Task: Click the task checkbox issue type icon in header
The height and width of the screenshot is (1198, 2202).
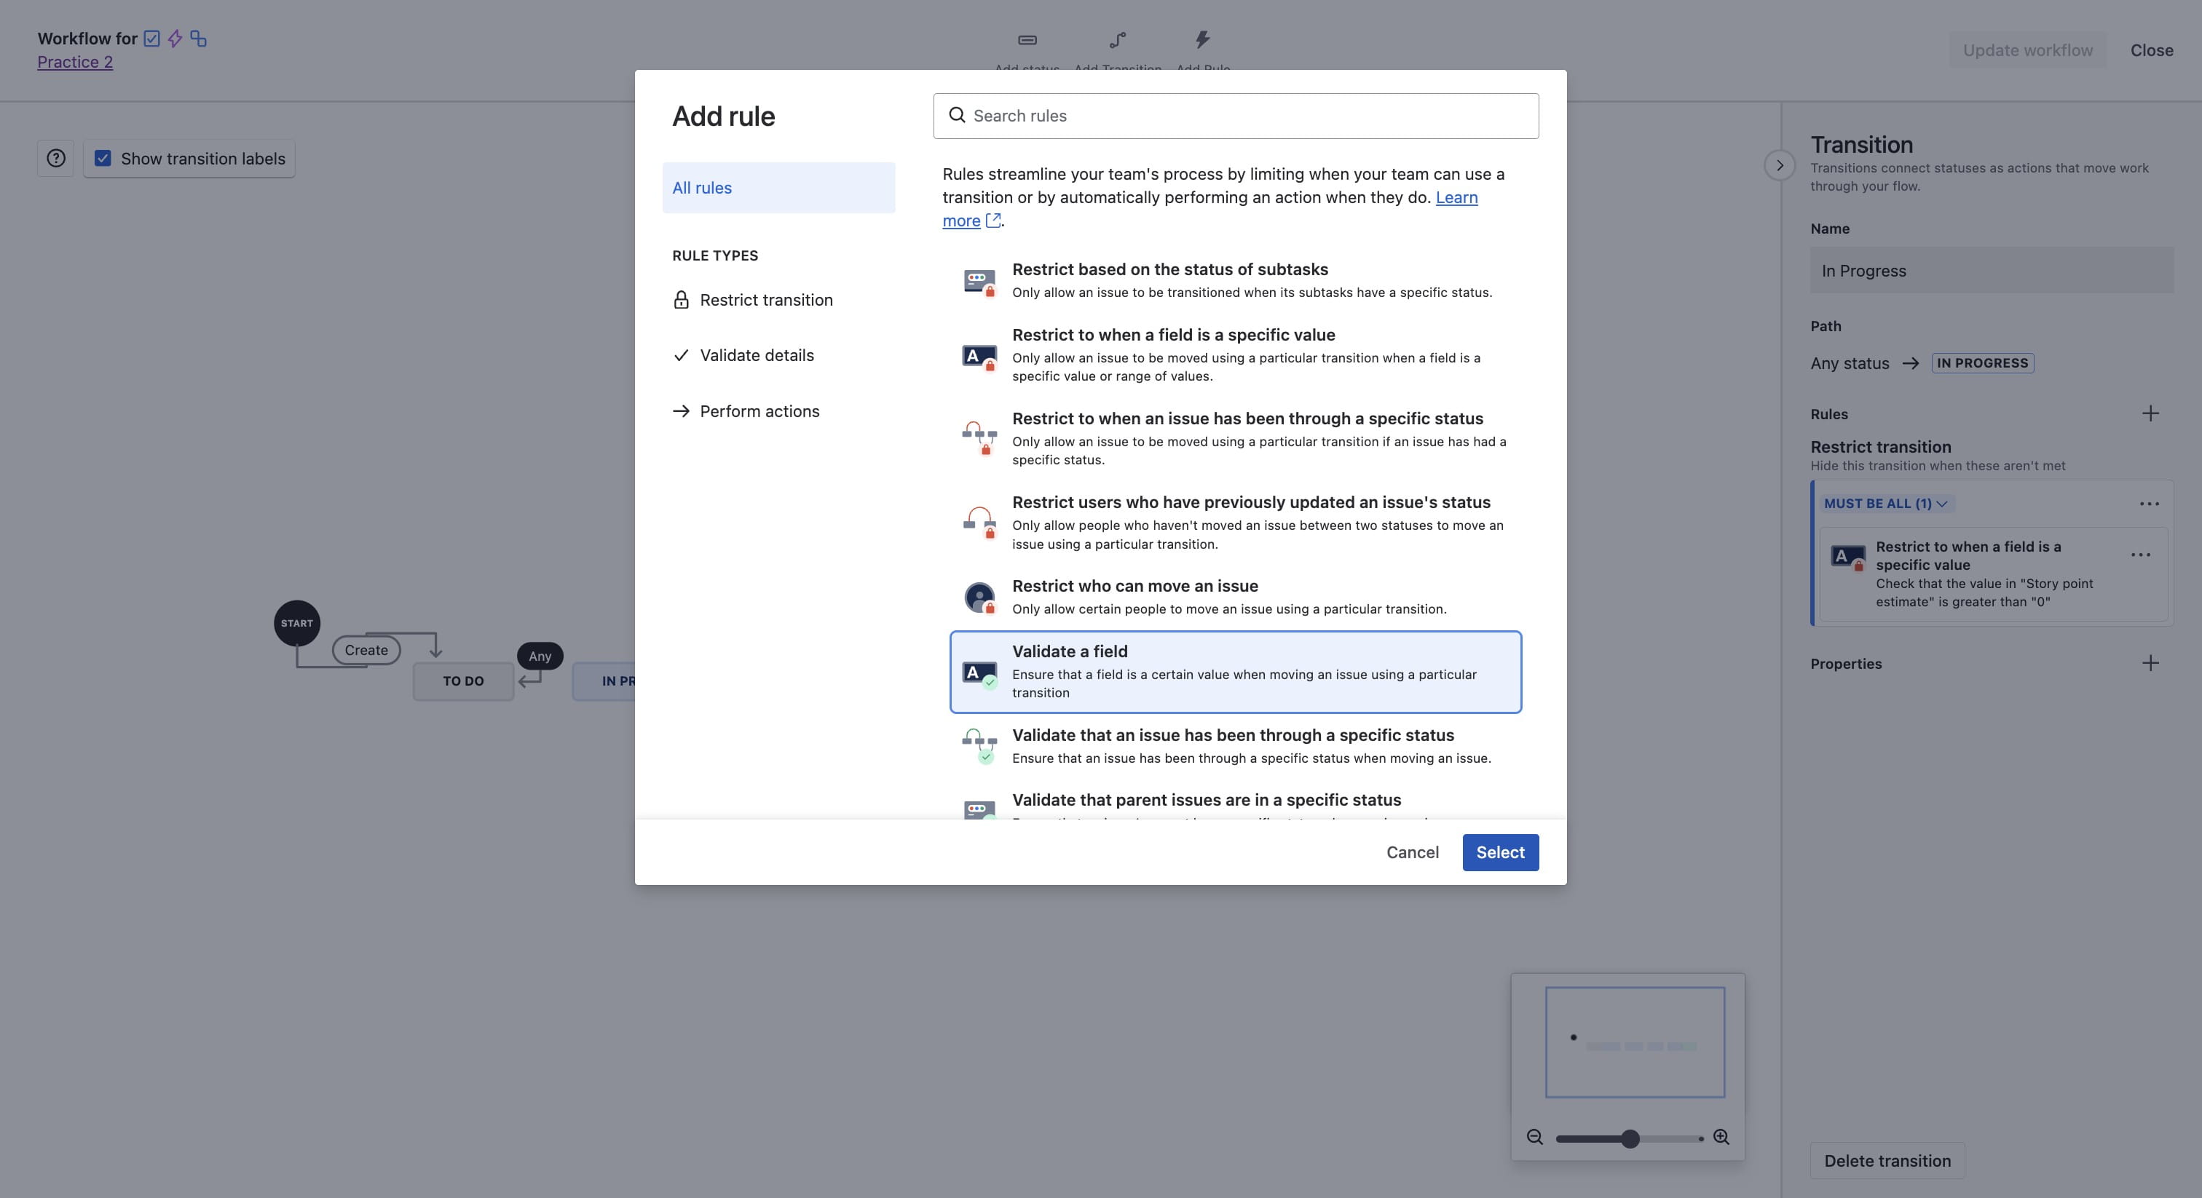Action: 152,39
